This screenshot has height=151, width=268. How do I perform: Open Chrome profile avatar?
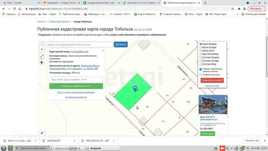[x=244, y=9]
